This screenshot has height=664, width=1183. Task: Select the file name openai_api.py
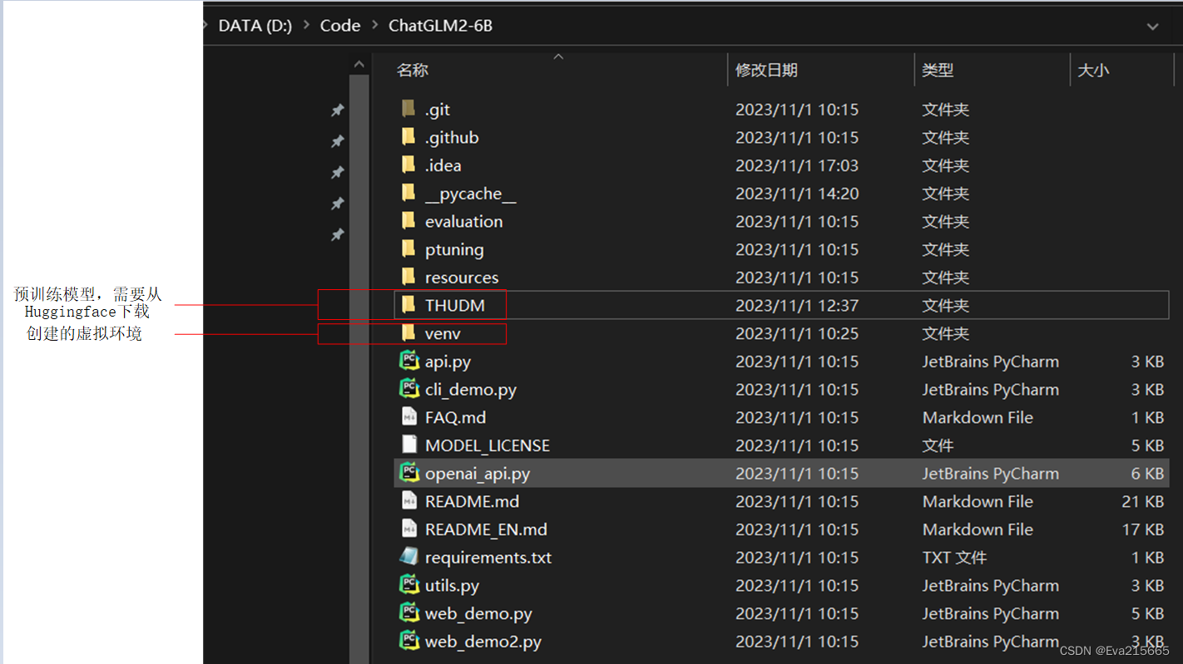[x=478, y=474]
